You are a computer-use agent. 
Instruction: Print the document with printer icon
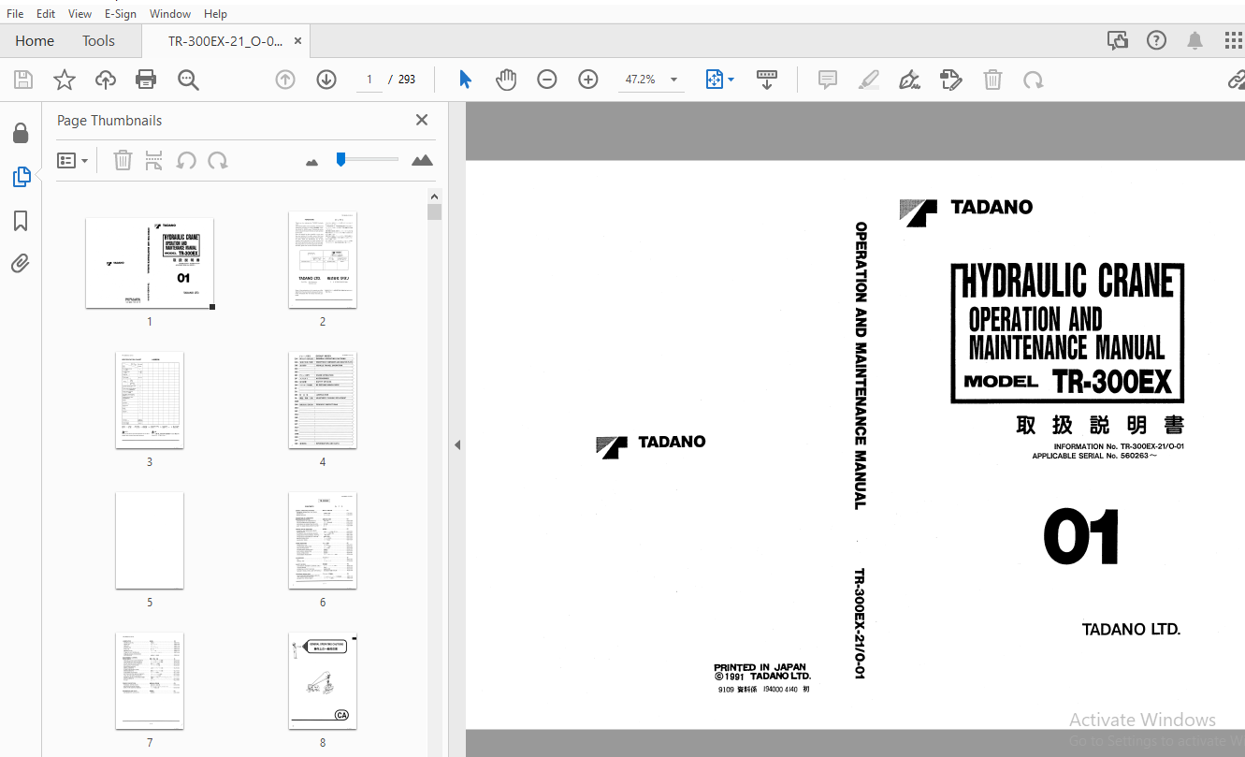pyautogui.click(x=146, y=80)
